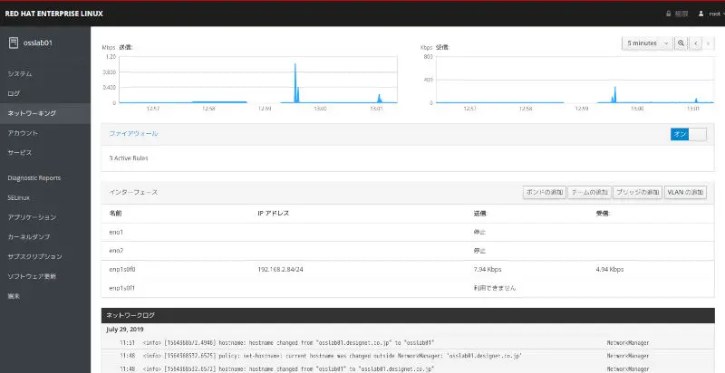Click the 7.94 Kbps sending value
The height and width of the screenshot is (373, 725).
coord(488,270)
